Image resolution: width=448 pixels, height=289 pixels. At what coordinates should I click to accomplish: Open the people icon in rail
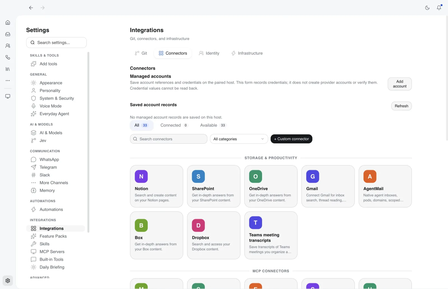8,46
